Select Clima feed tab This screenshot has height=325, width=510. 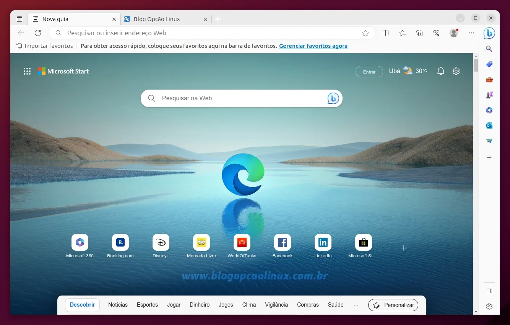coord(249,305)
